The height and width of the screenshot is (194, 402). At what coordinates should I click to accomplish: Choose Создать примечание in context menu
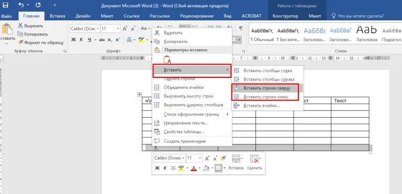pos(192,141)
